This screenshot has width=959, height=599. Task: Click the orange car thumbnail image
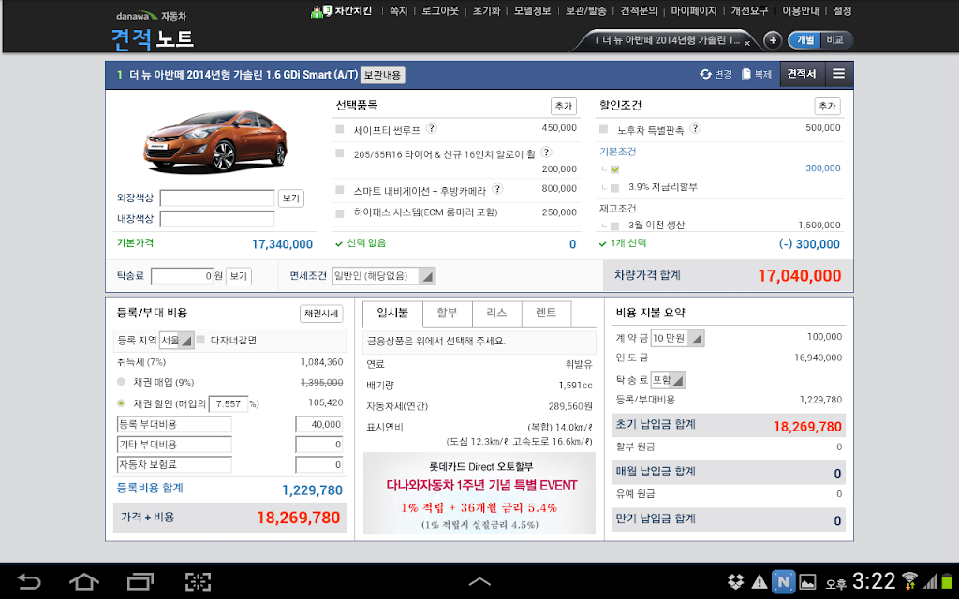coord(215,140)
